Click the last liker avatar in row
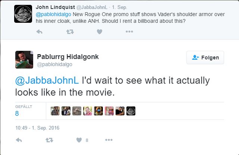 click(131, 111)
